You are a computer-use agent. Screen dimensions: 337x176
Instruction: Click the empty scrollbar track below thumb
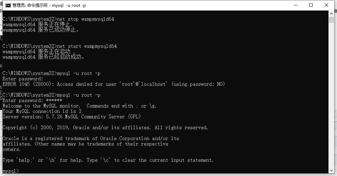click(x=331, y=102)
